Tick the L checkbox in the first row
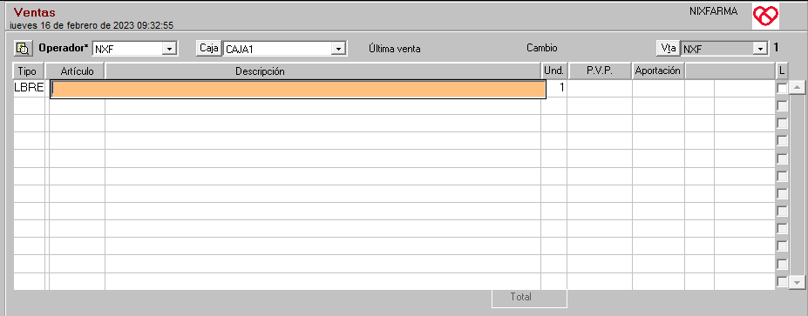The width and height of the screenshot is (808, 316). coord(782,89)
